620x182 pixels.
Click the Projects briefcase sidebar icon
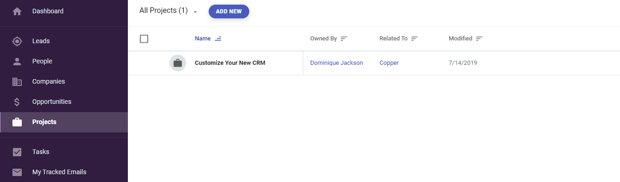point(17,122)
